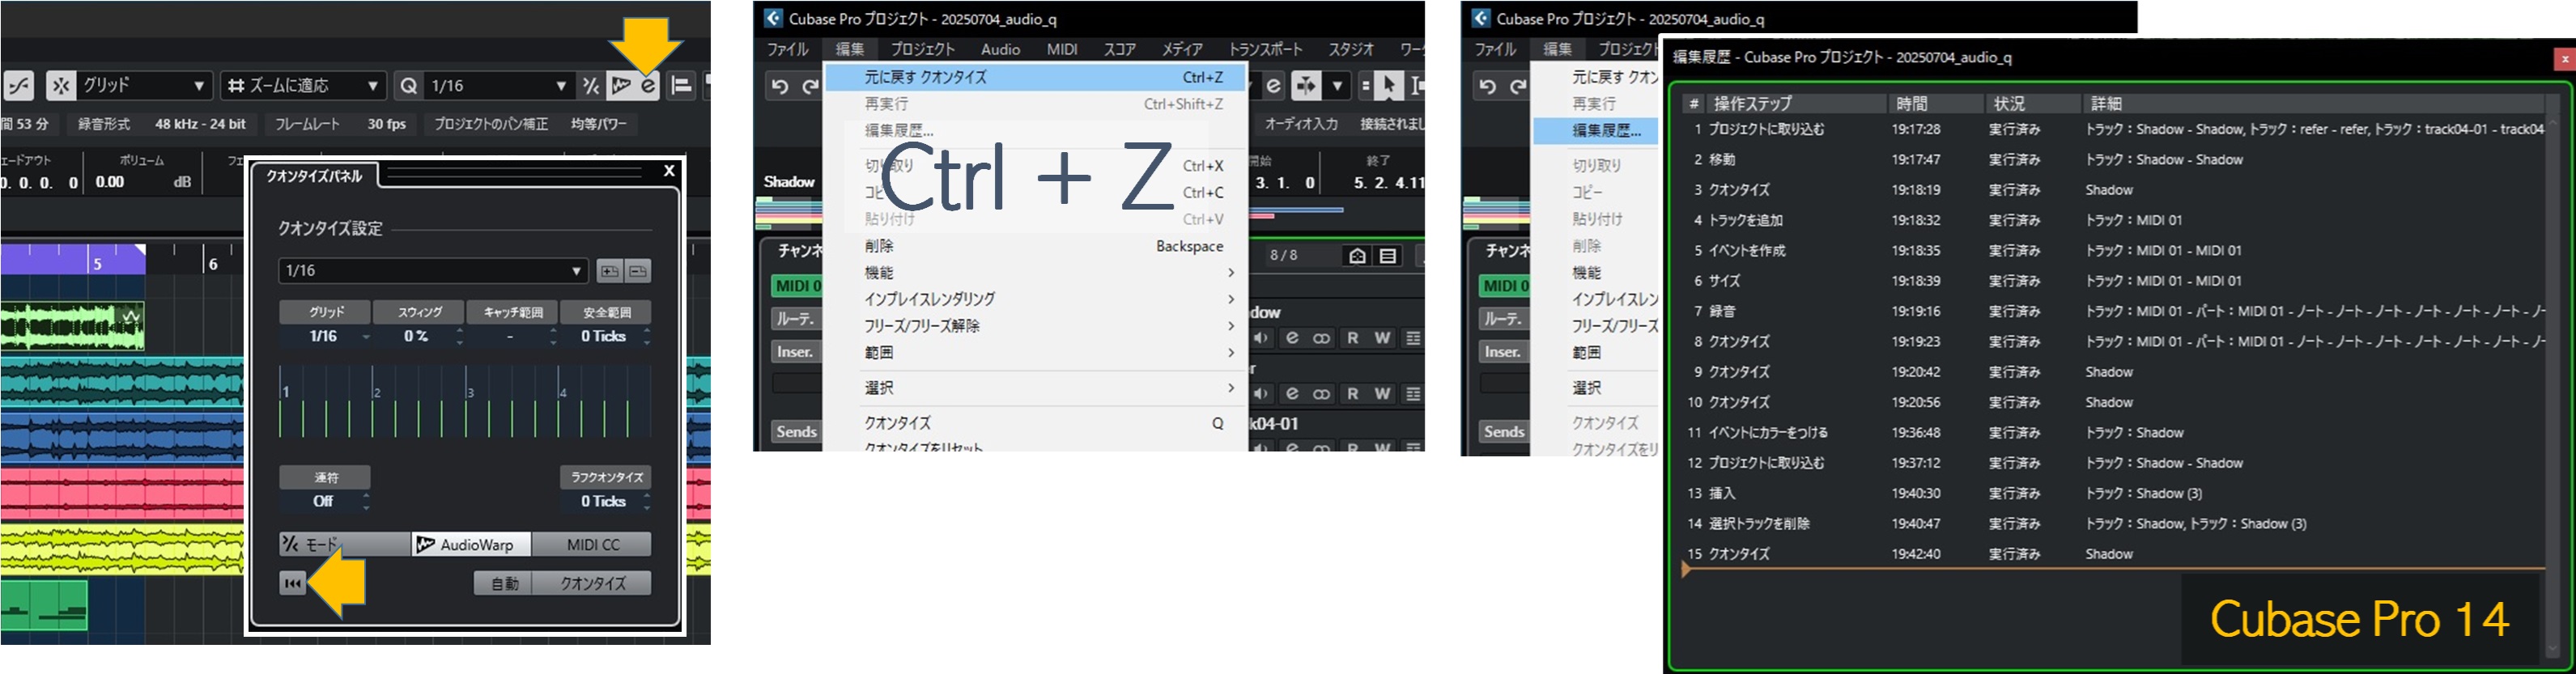Expand the フリーズ/フリーズ解除 submenu

pos(1035,326)
